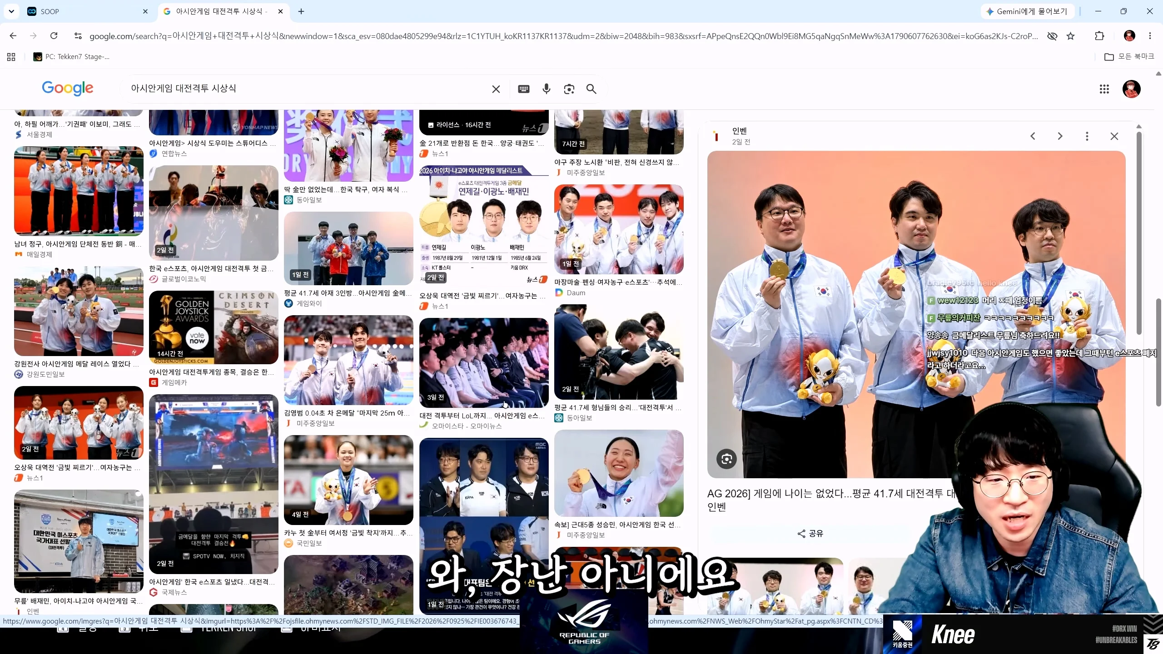Open the Extensions puzzle icon

click(1099, 36)
